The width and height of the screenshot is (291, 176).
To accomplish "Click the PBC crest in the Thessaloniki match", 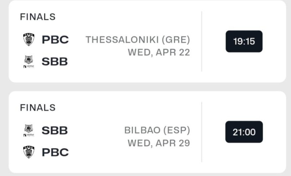I will point(29,39).
